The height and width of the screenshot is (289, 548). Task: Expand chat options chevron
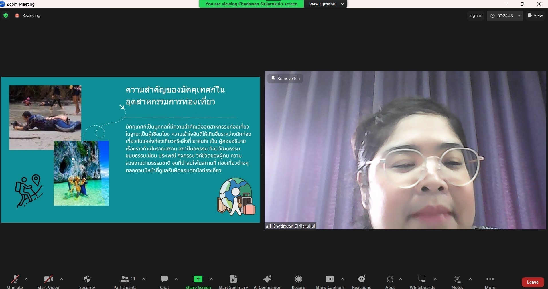pos(176,279)
